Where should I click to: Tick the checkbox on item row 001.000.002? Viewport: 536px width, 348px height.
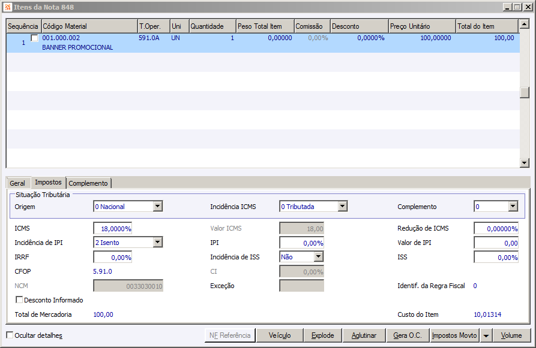(34, 38)
